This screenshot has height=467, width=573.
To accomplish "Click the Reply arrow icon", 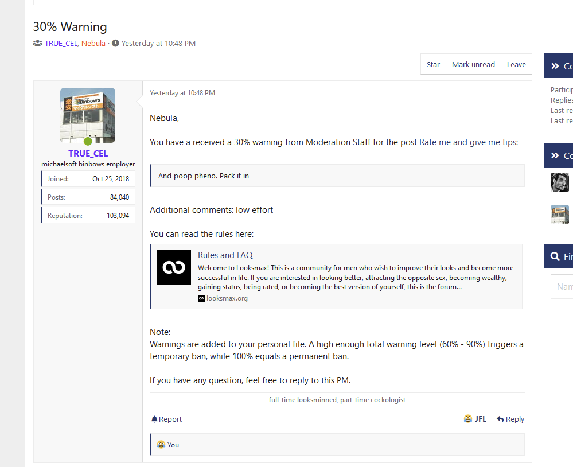I will pyautogui.click(x=500, y=419).
